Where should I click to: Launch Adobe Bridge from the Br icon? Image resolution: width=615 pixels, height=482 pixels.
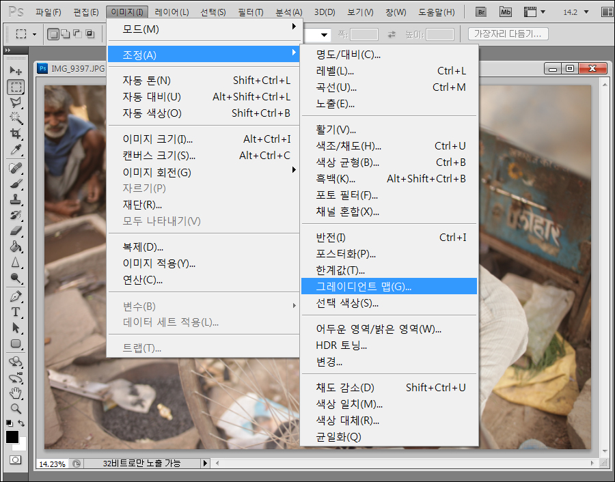pyautogui.click(x=481, y=12)
